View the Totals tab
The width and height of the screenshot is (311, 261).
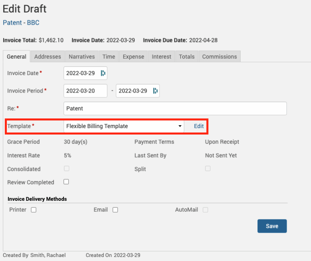[187, 57]
